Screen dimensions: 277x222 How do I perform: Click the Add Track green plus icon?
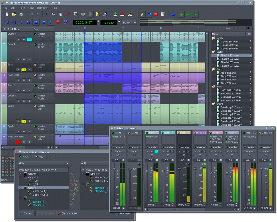(115, 14)
